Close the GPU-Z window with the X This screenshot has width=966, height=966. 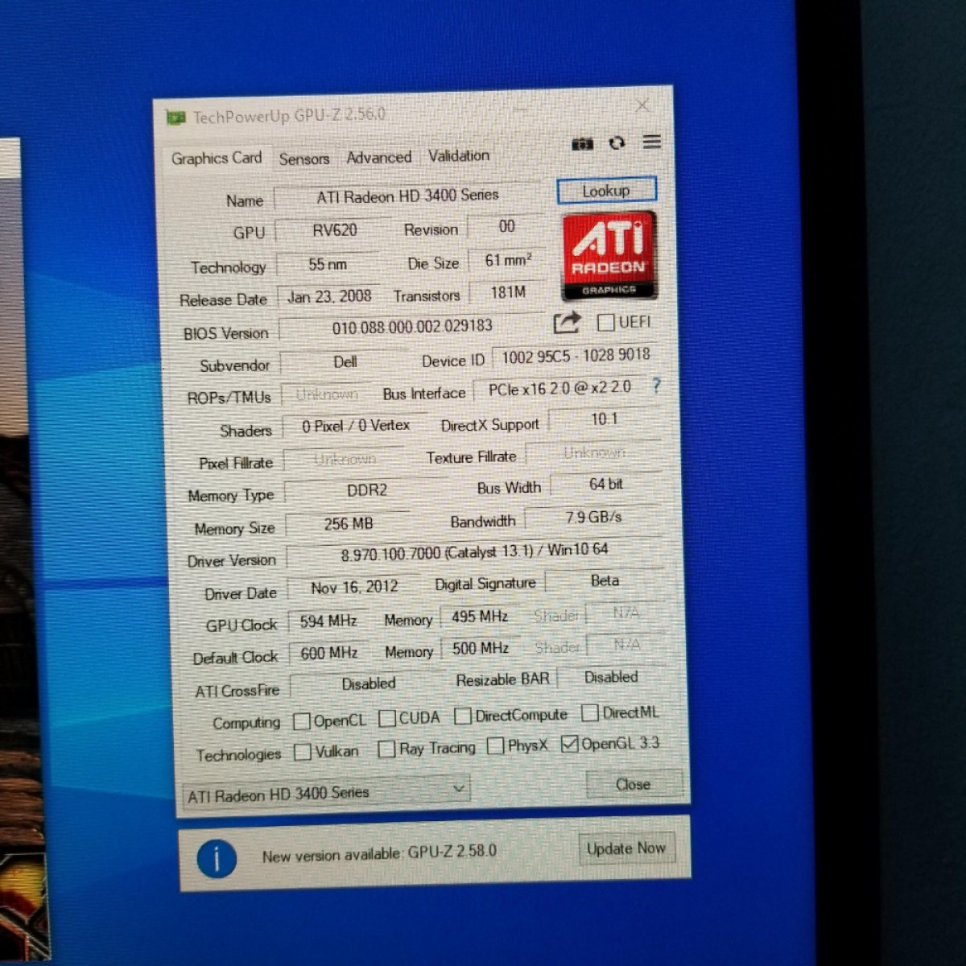coord(642,105)
